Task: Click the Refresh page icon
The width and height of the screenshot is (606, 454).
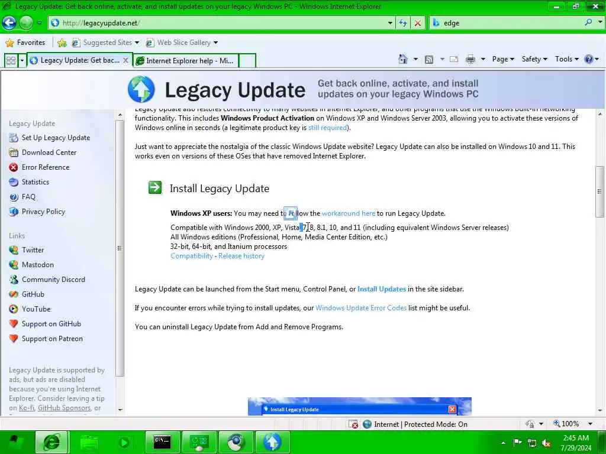Action: click(x=402, y=23)
